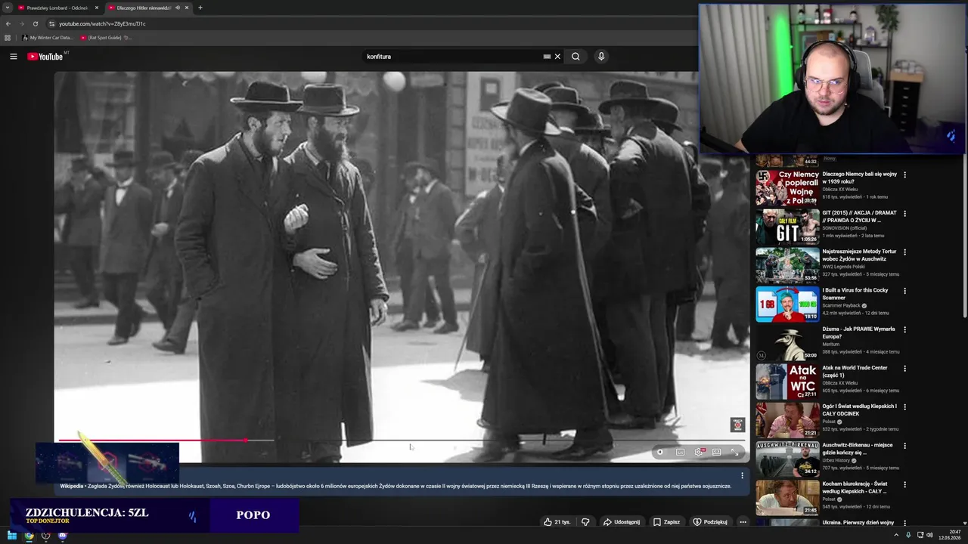
Task: Expand the browser tab search dropdown
Action: click(x=7, y=8)
